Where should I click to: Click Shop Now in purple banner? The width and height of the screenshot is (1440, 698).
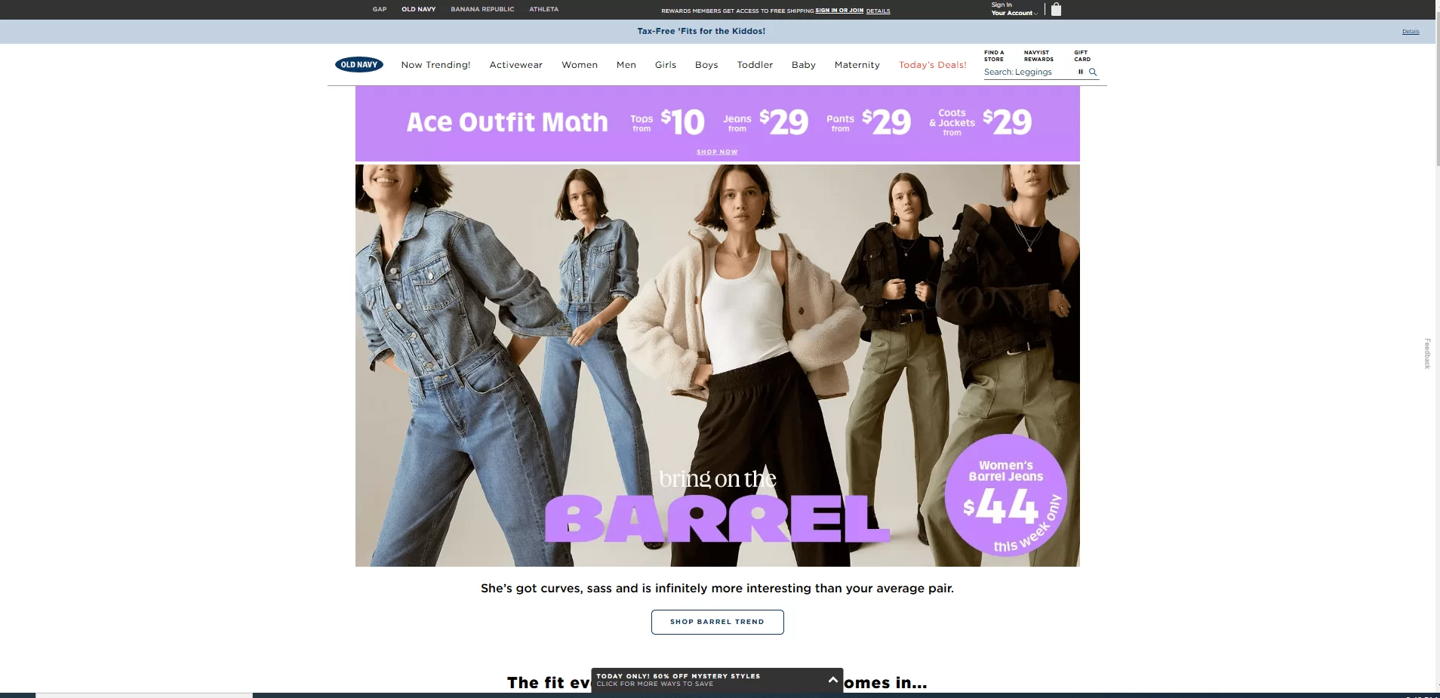click(717, 152)
